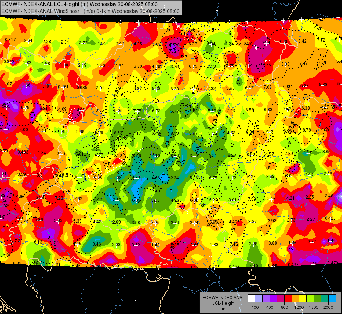Click the grid value 6.87
The height and width of the screenshot is (314, 342).
[x=138, y=88]
